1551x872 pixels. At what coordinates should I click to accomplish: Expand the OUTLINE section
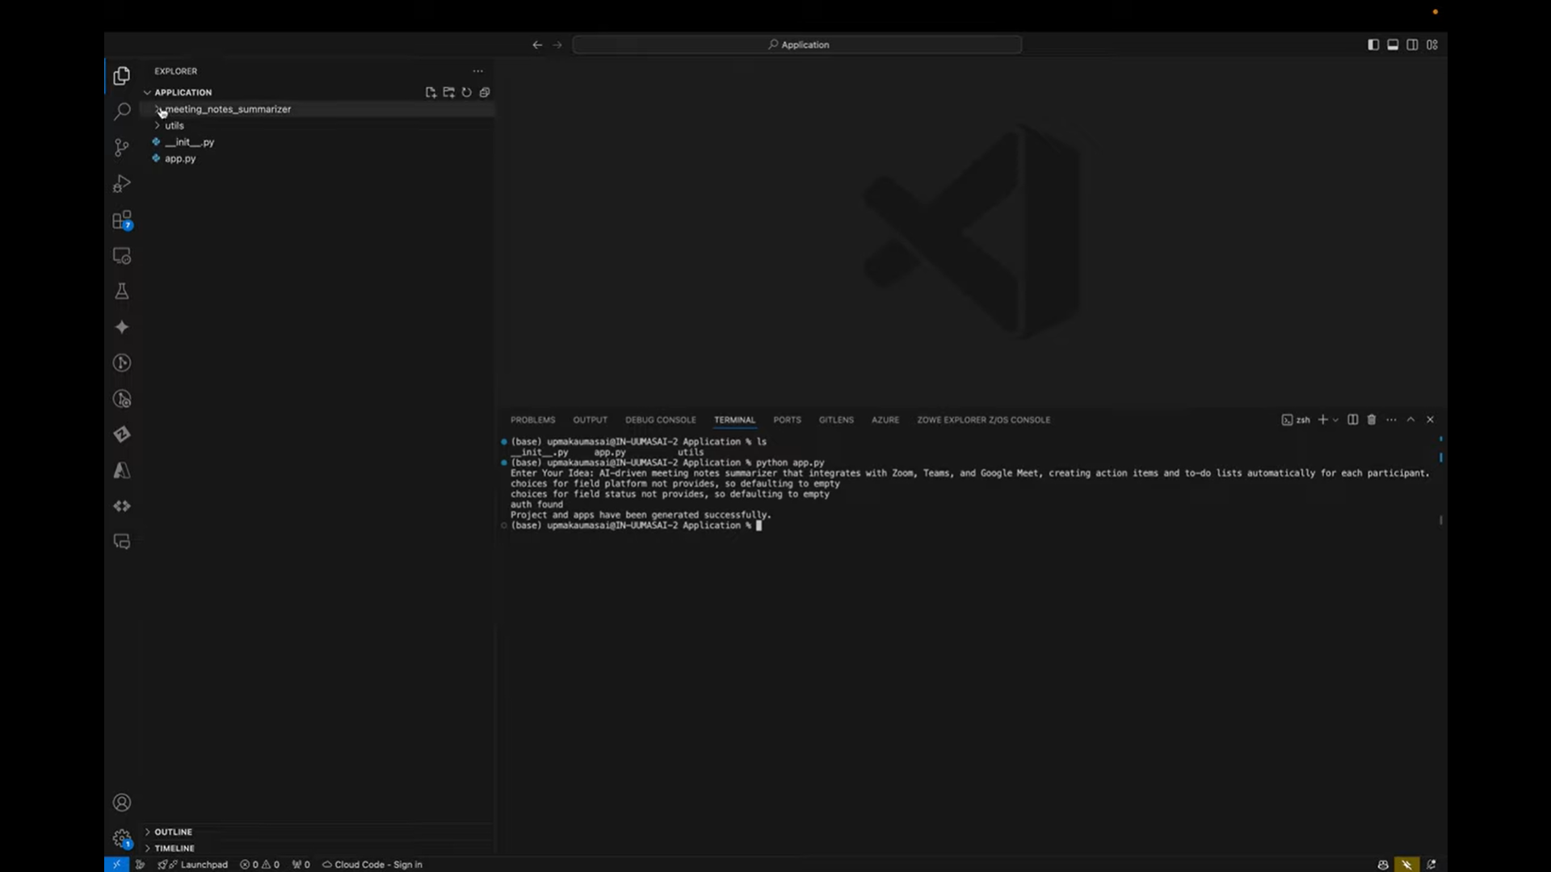[173, 832]
